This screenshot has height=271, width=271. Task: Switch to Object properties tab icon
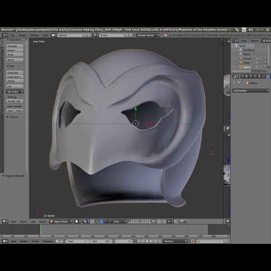[259, 76]
